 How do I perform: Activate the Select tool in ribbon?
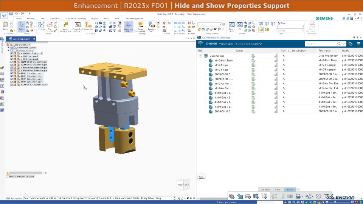(x=21, y=26)
